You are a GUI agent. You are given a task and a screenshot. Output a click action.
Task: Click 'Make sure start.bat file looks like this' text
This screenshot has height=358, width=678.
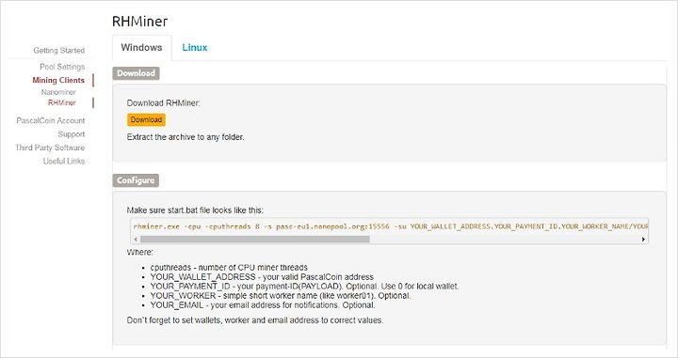(195, 210)
